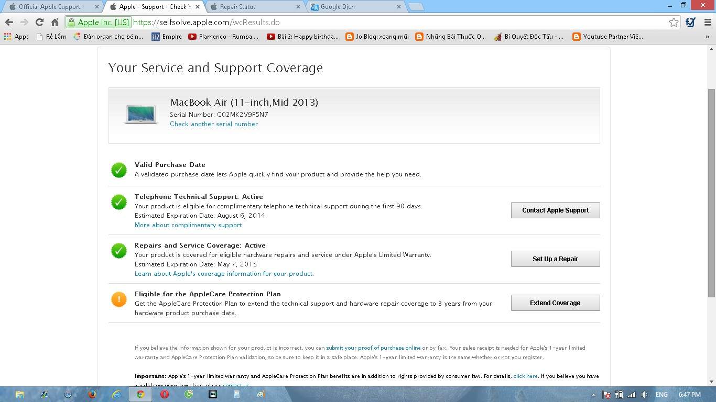Click the network signal tray icon
The image size is (716, 402).
tap(632, 395)
